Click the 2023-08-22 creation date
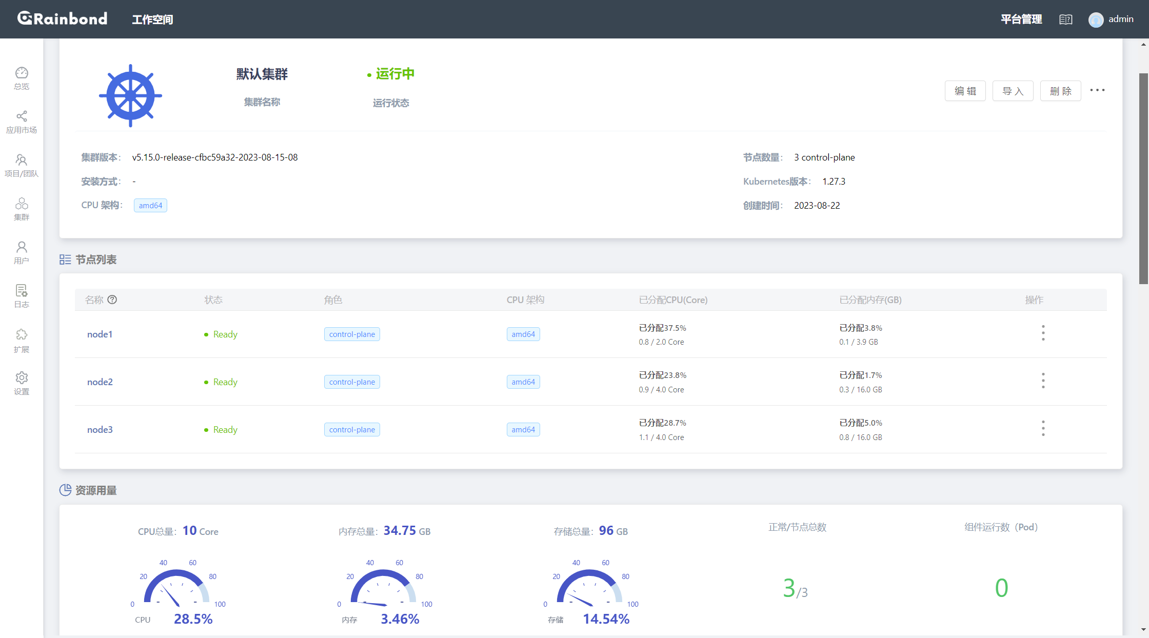This screenshot has width=1149, height=638. [817, 206]
